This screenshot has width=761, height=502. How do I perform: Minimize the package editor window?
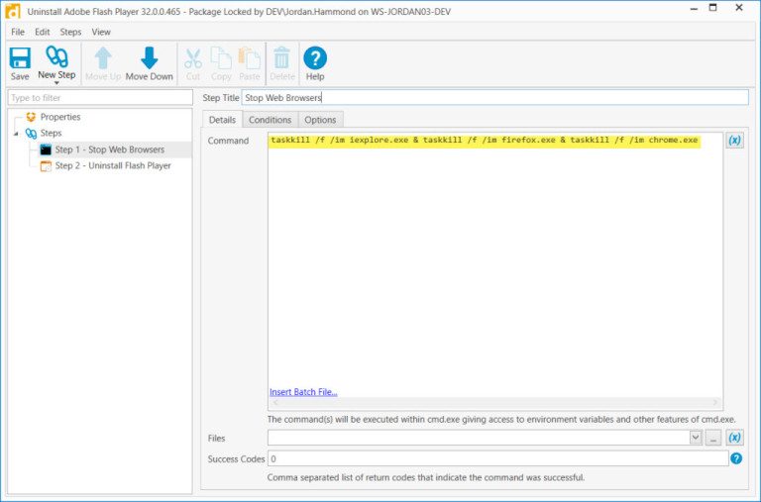pyautogui.click(x=694, y=8)
